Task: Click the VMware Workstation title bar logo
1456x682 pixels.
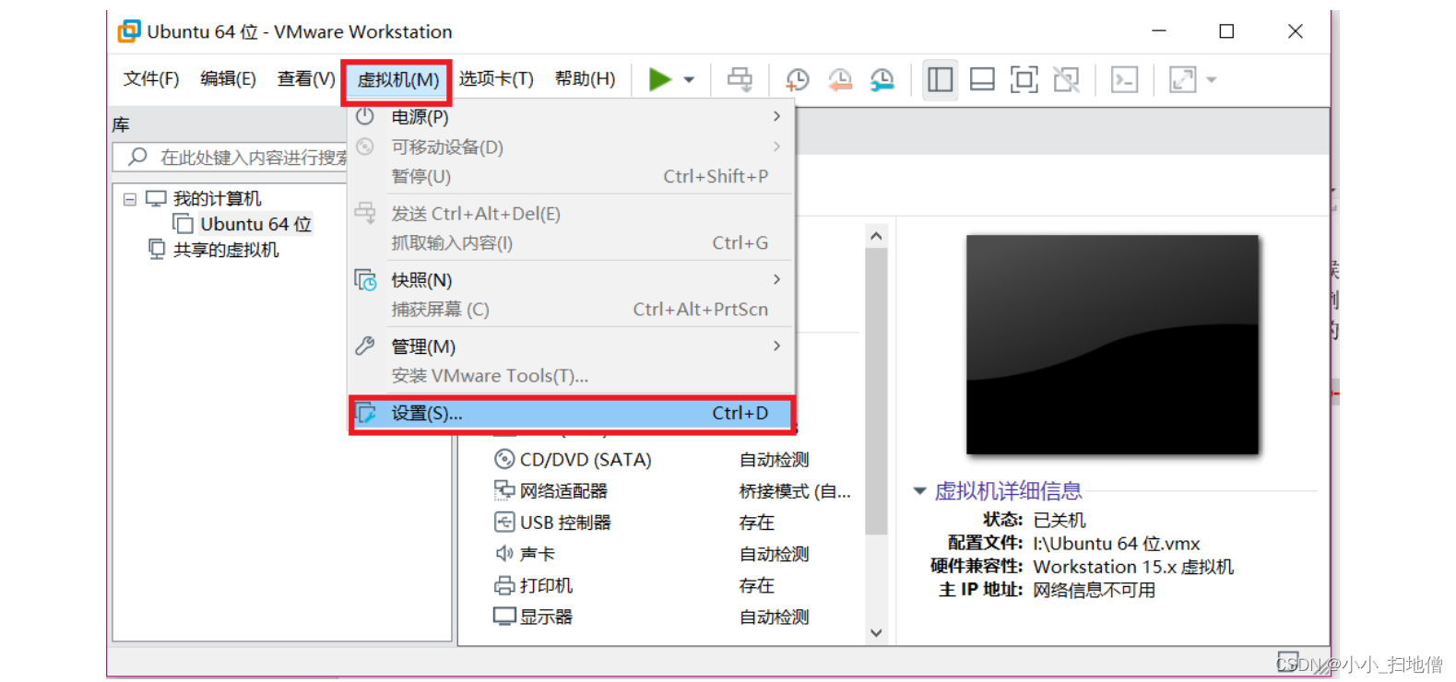Action: coord(129,31)
